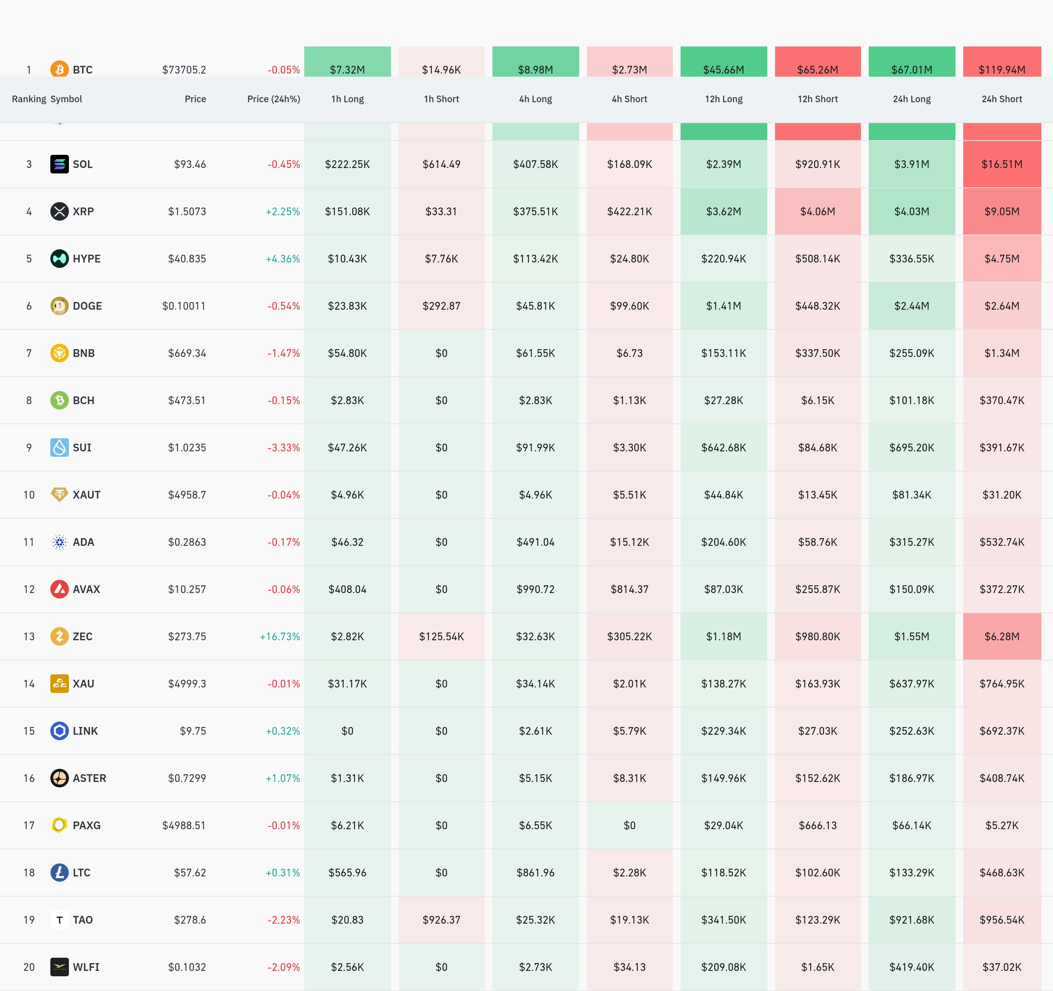This screenshot has width=1053, height=991.
Task: Sort by 24h Short column header
Action: click(x=1001, y=99)
